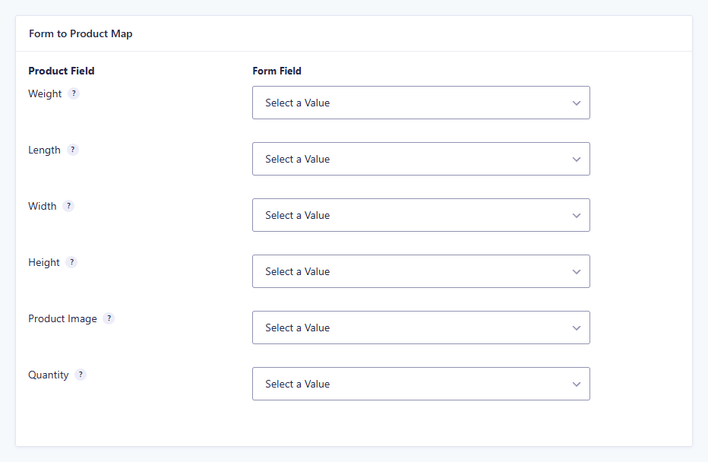Open the Length form field dropdown

(x=421, y=159)
